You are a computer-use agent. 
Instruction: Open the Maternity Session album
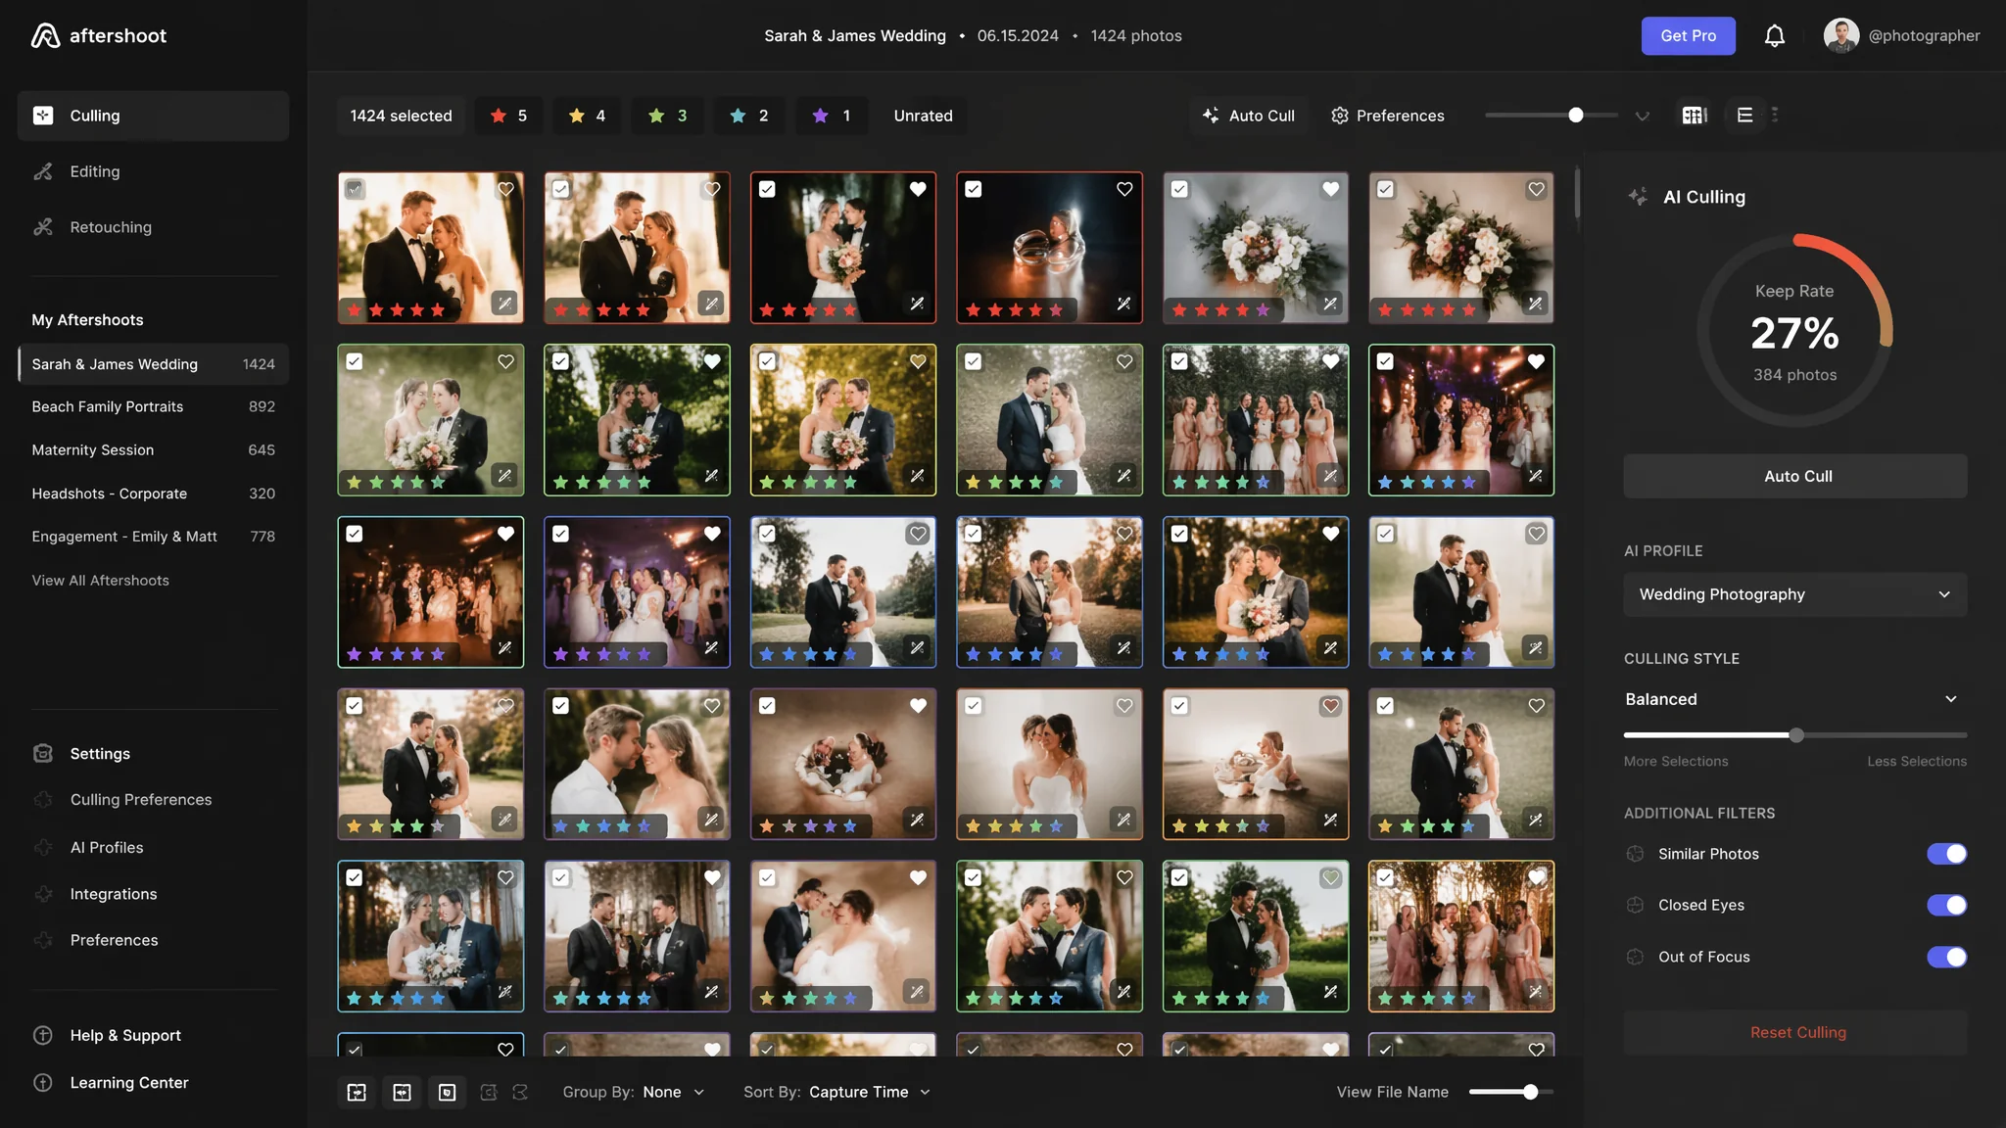153,449
